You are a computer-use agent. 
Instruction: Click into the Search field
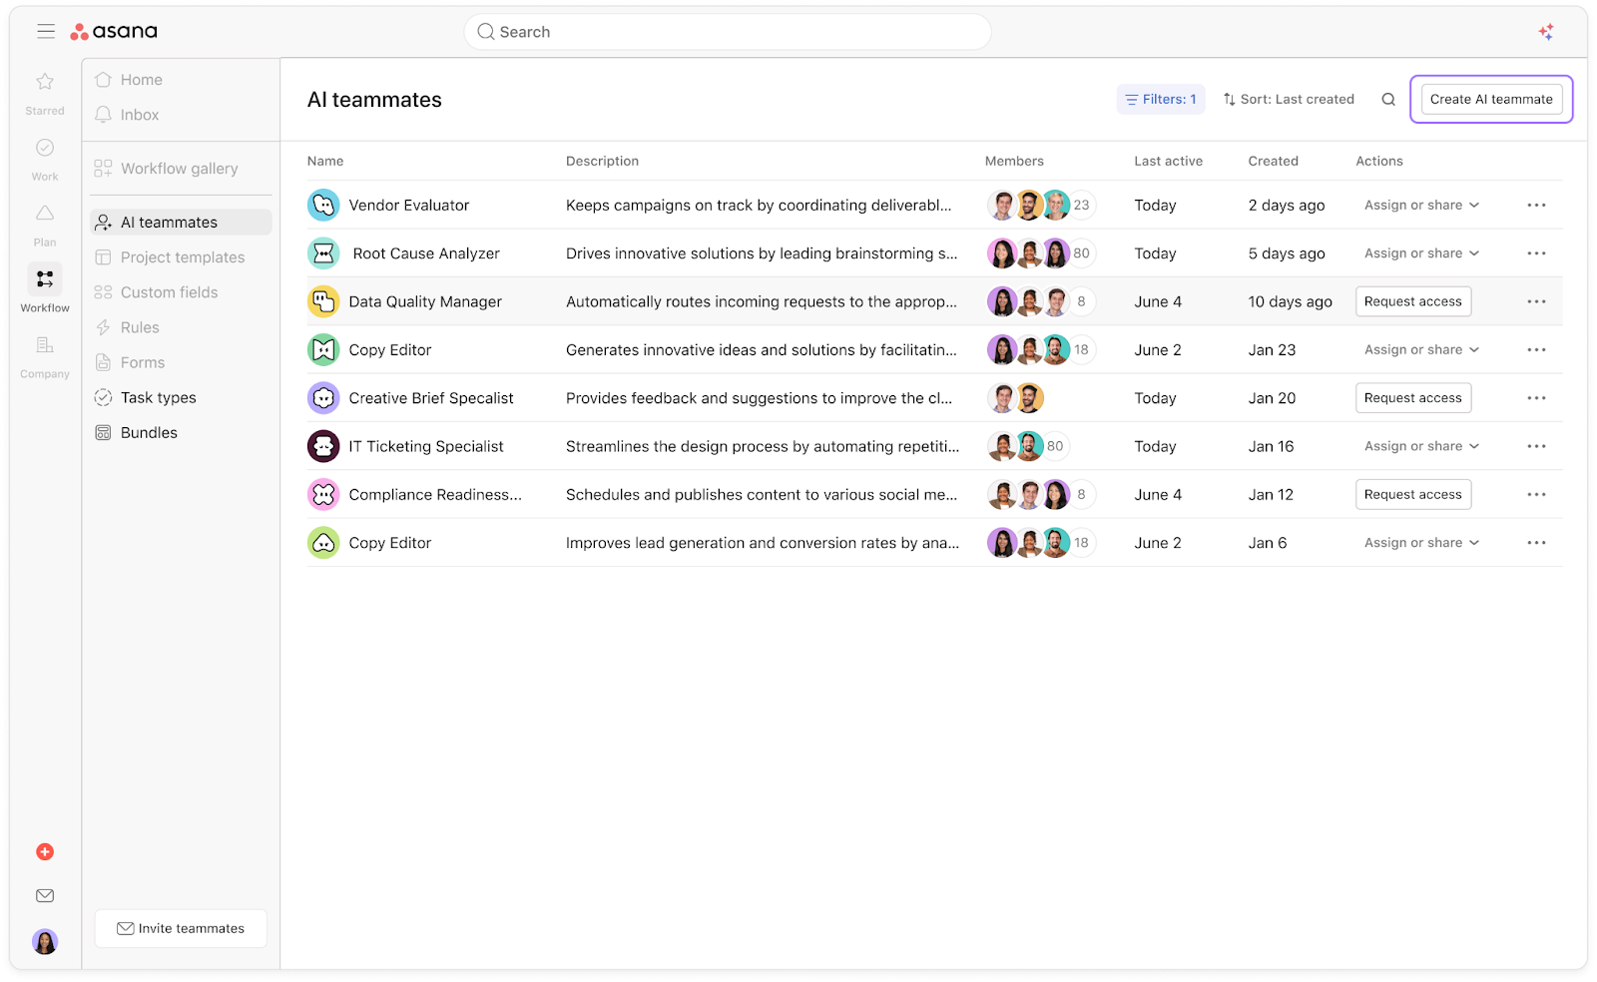coord(727,32)
